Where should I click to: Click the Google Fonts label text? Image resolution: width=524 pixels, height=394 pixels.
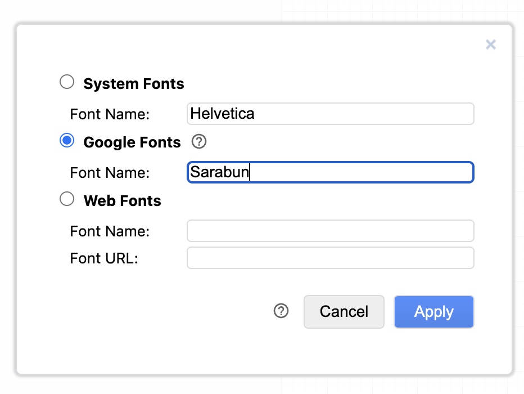point(132,142)
